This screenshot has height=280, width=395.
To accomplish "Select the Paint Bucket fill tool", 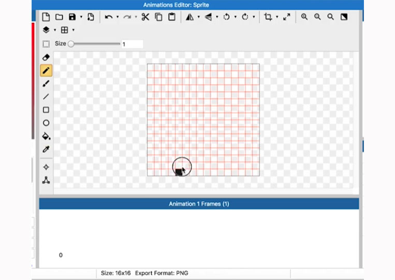I will click(46, 136).
